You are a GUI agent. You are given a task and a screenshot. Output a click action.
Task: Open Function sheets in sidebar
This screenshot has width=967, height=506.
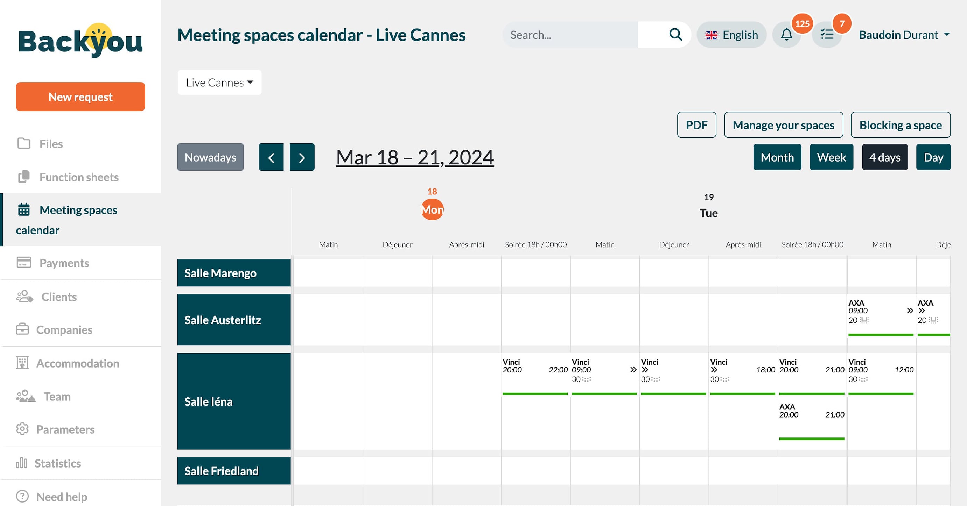[x=79, y=177]
